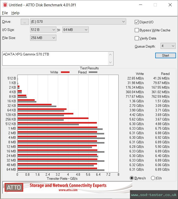This screenshot has width=178, height=199.
Task: Maximize the ATTO Disk Benchmark window
Action: (x=155, y=5)
